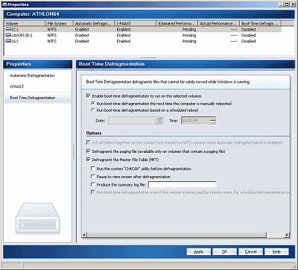This screenshot has width=298, height=270.
Task: Sort by Estimated Performance column header
Action: tap(177, 23)
